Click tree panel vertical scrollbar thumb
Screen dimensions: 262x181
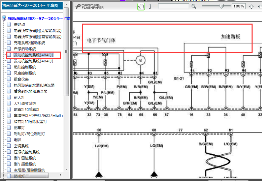pyautogui.click(x=66, y=52)
